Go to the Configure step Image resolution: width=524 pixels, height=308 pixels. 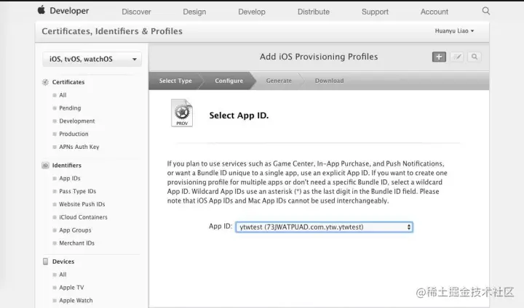pyautogui.click(x=229, y=81)
